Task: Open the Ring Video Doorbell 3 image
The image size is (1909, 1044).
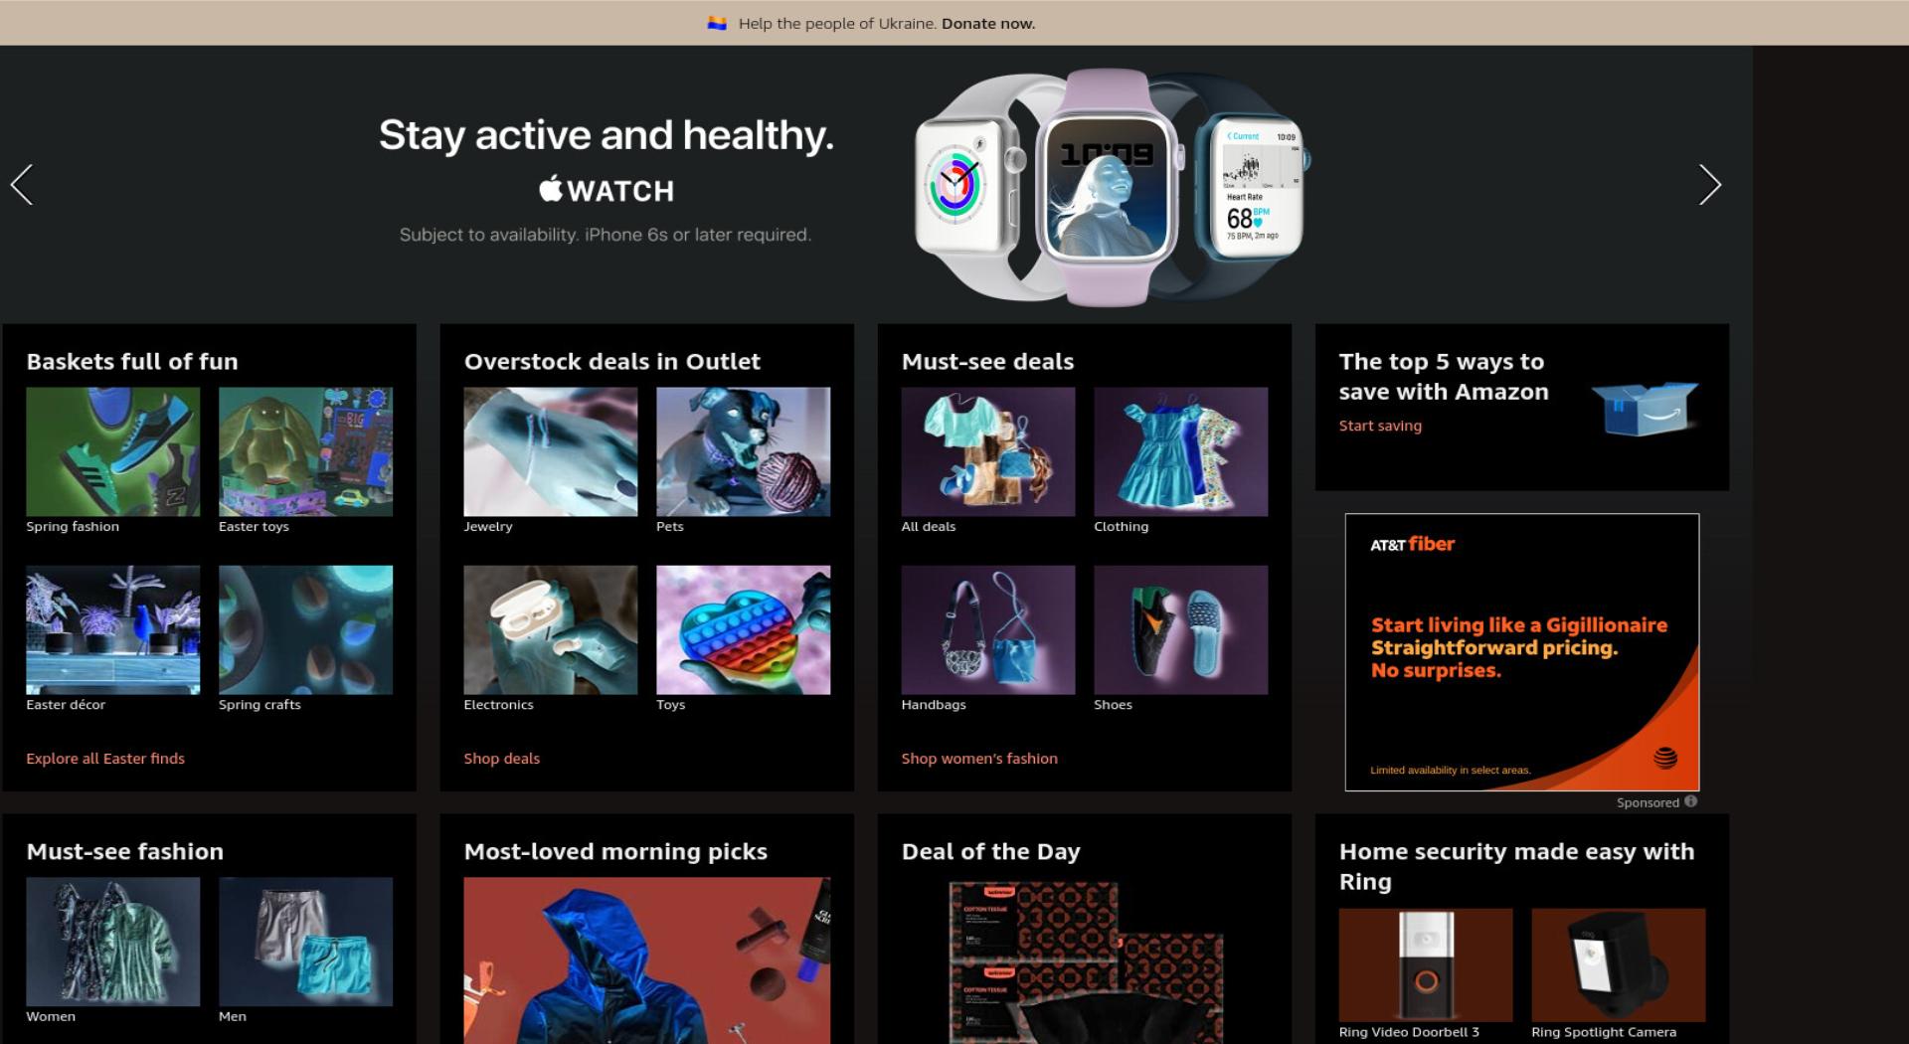Action: (x=1426, y=964)
